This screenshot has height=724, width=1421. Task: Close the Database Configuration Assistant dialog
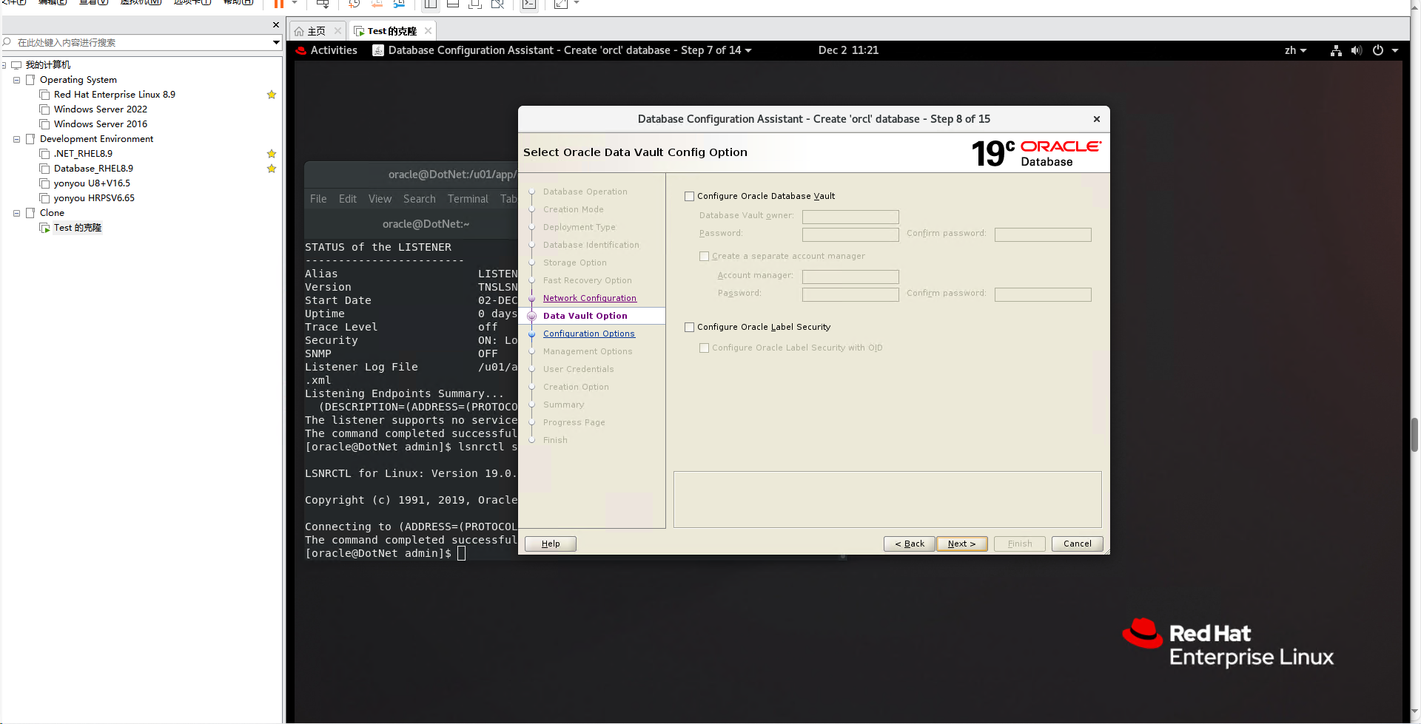pos(1097,119)
